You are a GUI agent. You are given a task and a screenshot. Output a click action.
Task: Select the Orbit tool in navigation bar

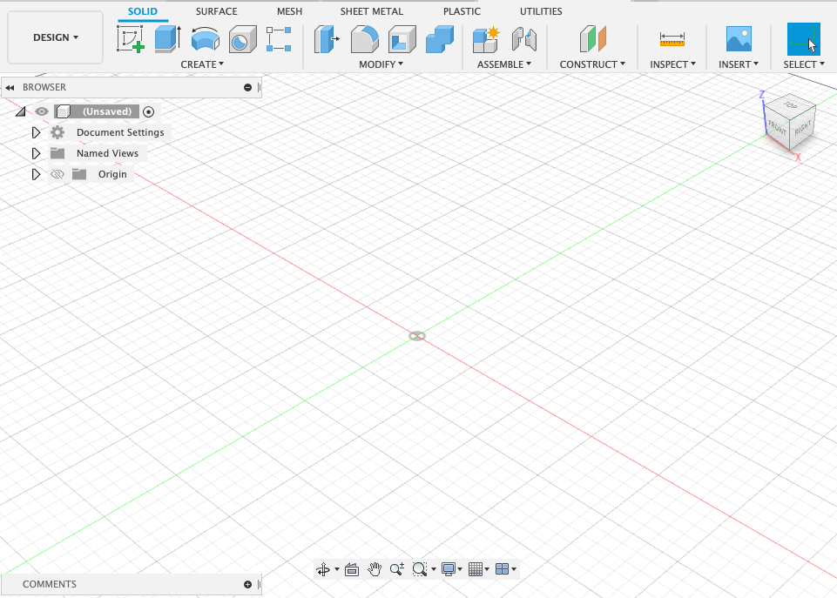point(324,569)
